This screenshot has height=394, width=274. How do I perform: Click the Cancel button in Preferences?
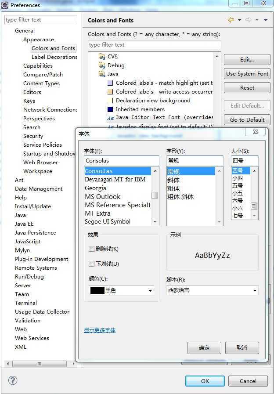[x=248, y=381]
